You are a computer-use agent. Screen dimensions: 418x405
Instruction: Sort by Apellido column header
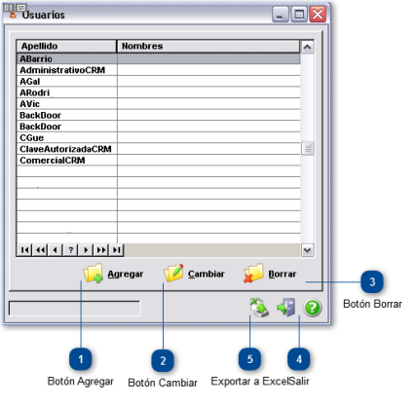coord(66,46)
